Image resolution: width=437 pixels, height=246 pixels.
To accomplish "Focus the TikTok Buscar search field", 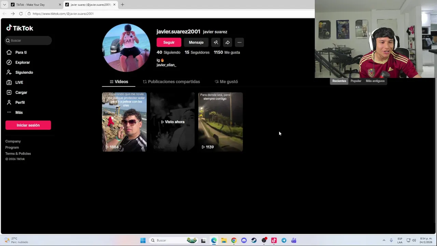I will coord(28,40).
